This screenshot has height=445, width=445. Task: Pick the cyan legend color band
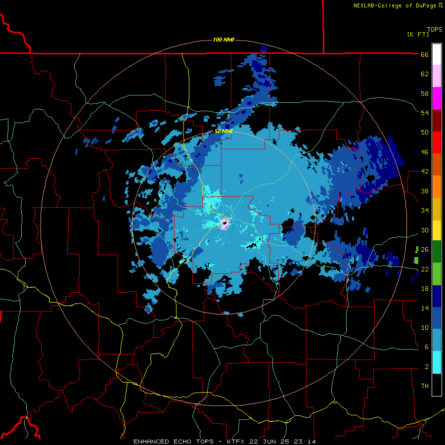click(437, 362)
